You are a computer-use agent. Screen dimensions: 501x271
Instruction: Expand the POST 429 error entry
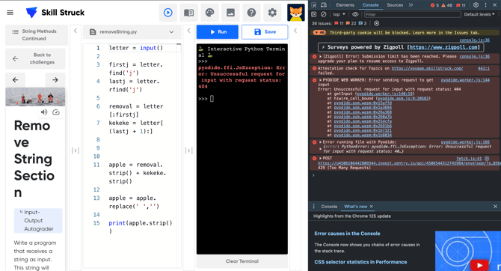[x=321, y=158]
